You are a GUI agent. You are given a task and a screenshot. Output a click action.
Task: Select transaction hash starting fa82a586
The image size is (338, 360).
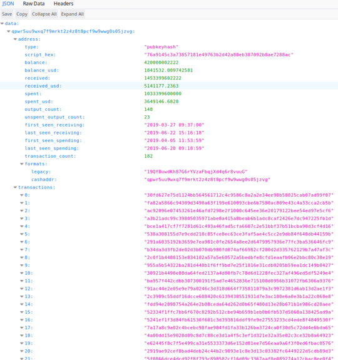click(x=239, y=203)
